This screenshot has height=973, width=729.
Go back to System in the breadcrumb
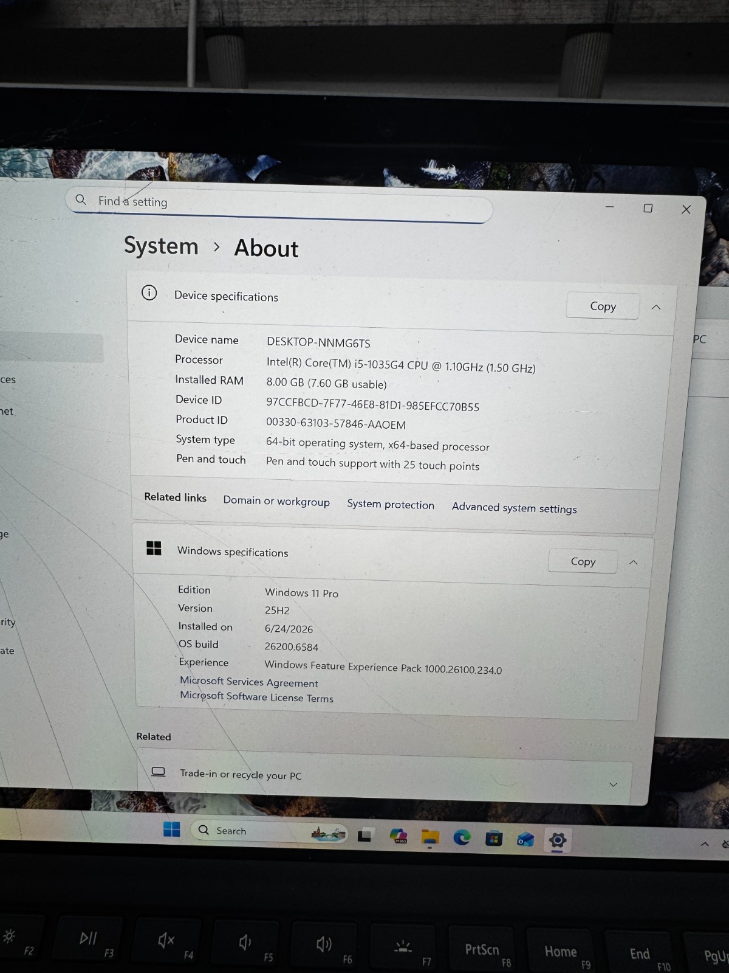click(161, 246)
